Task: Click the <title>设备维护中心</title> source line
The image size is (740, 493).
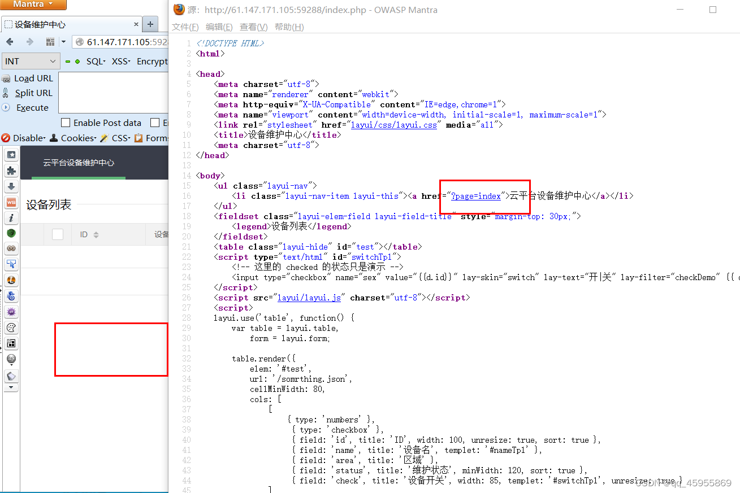Action: (x=277, y=135)
